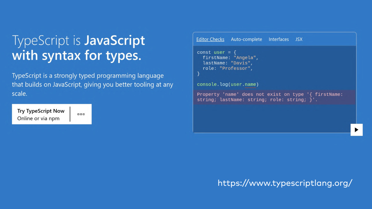Click the red-underlined 'name' property
Screen dimensions: 372x209
pyautogui.click(x=250, y=84)
